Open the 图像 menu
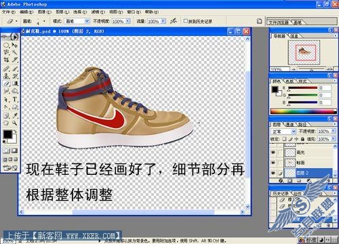Screen dimensions: 339x244 [44, 12]
